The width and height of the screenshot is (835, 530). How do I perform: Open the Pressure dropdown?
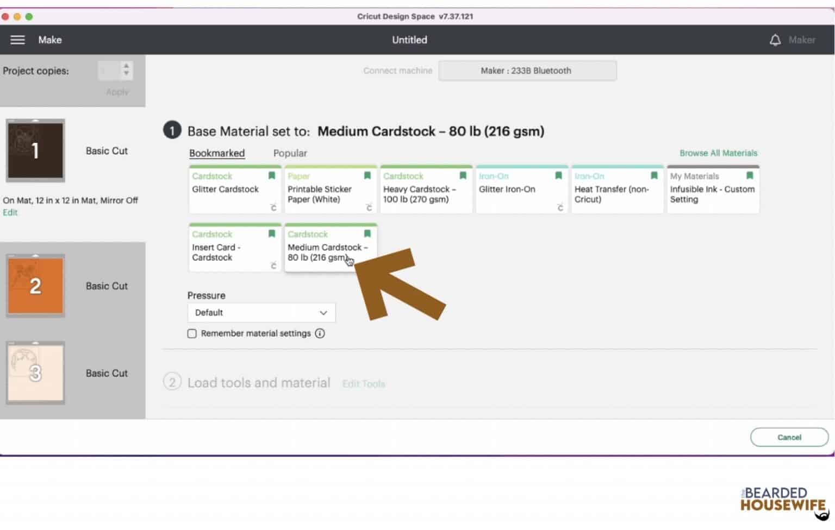coord(261,313)
